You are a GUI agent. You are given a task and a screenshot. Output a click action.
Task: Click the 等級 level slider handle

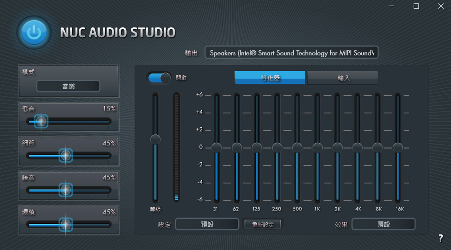pos(155,139)
